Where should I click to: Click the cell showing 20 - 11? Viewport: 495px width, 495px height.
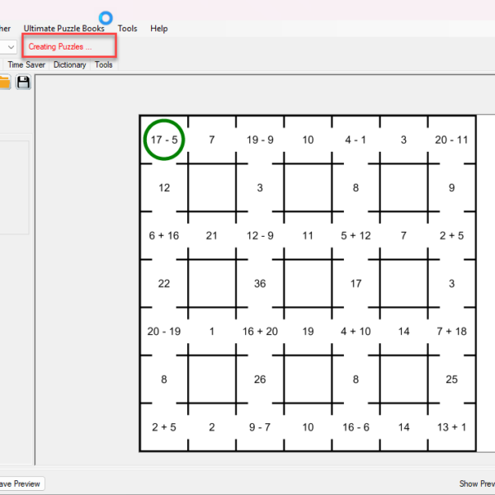[x=451, y=140]
